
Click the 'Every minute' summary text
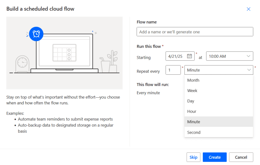point(148,93)
